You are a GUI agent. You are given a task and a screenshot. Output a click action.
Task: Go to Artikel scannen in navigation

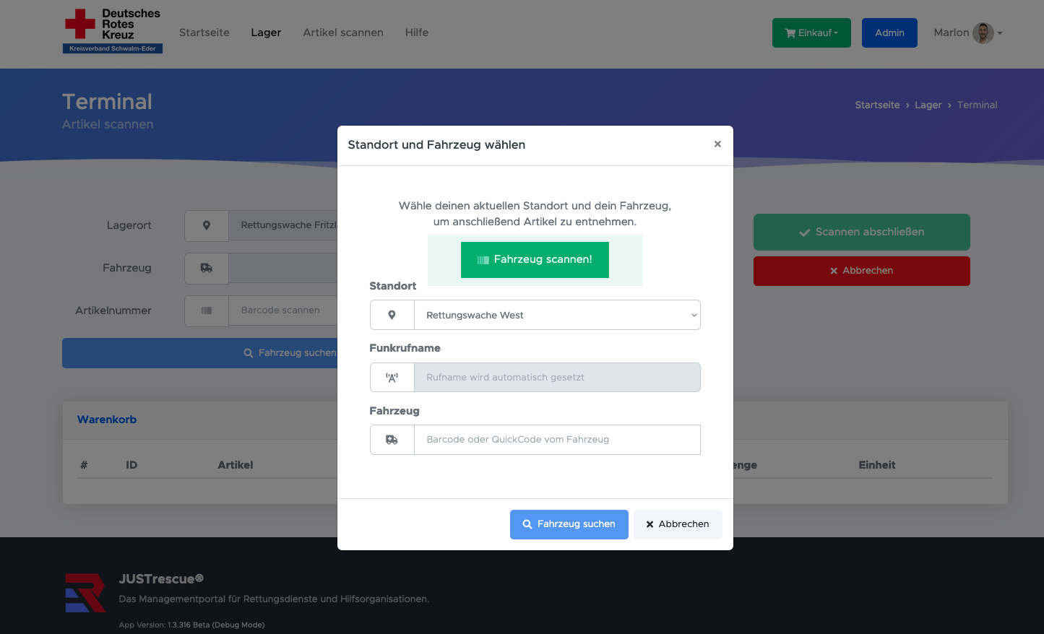343,32
